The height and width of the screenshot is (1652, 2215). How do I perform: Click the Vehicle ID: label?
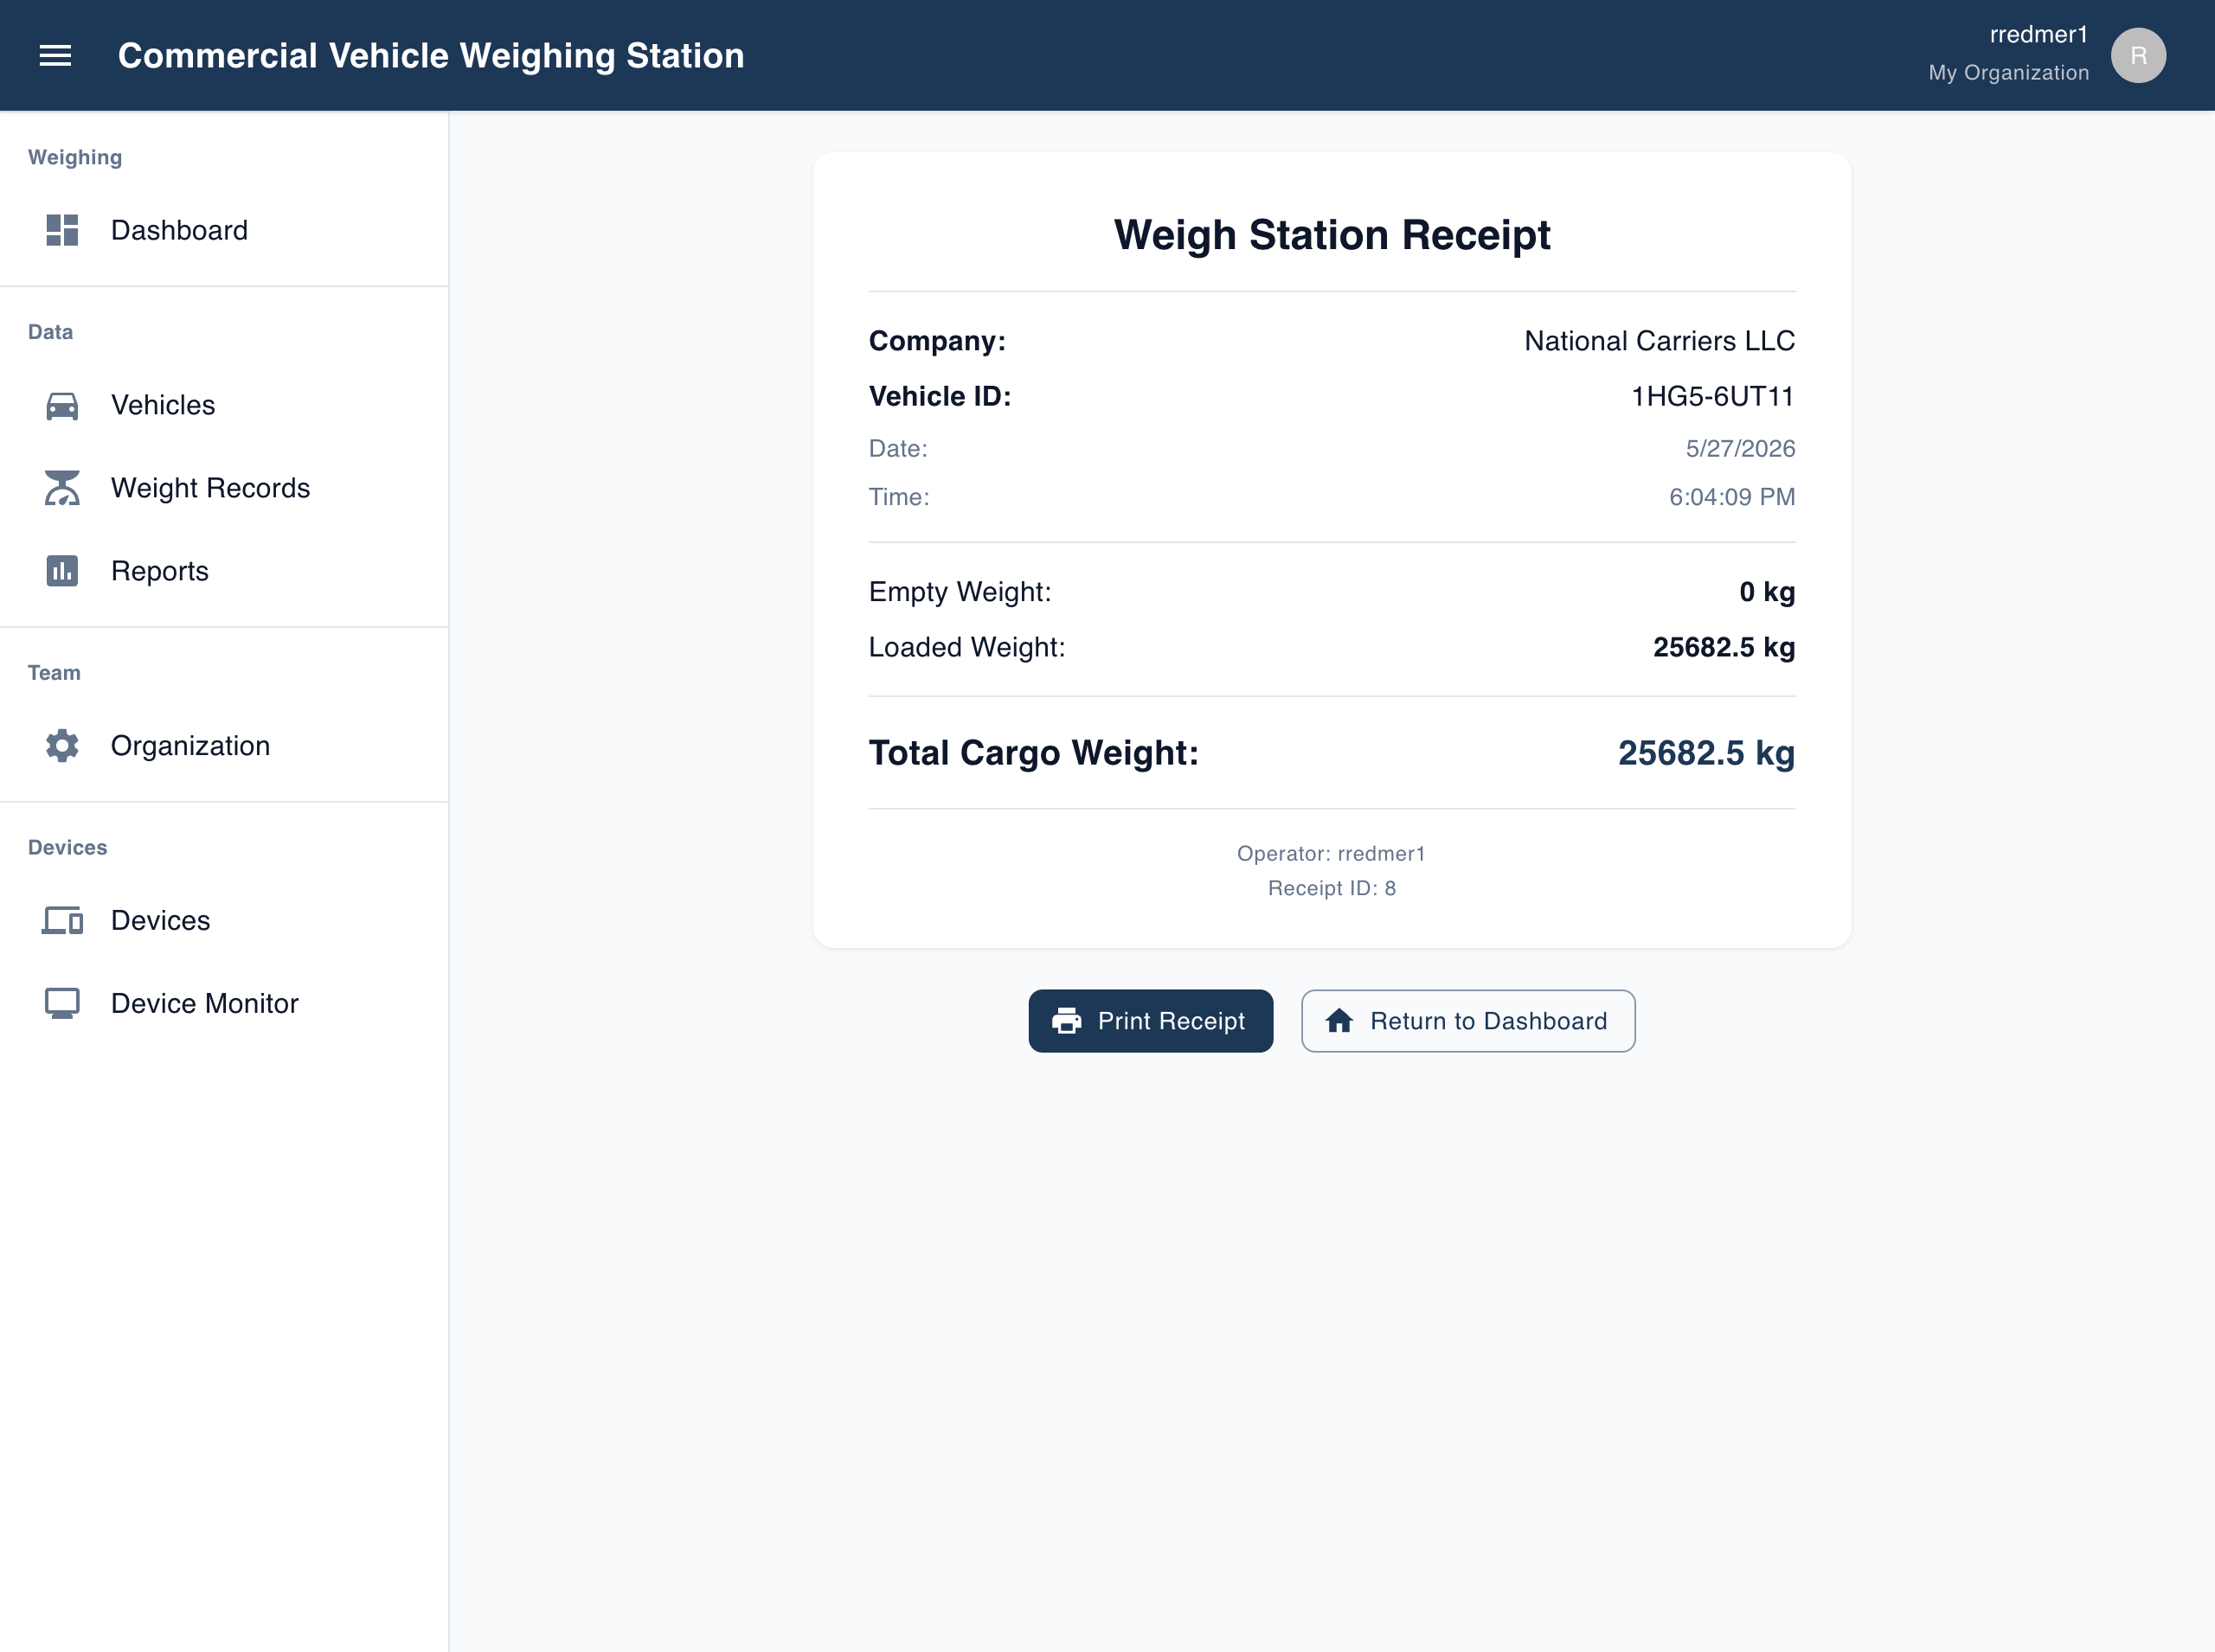click(940, 397)
